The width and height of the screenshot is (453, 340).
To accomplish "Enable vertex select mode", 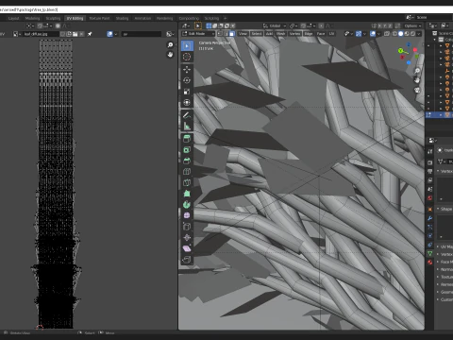I will point(220,34).
